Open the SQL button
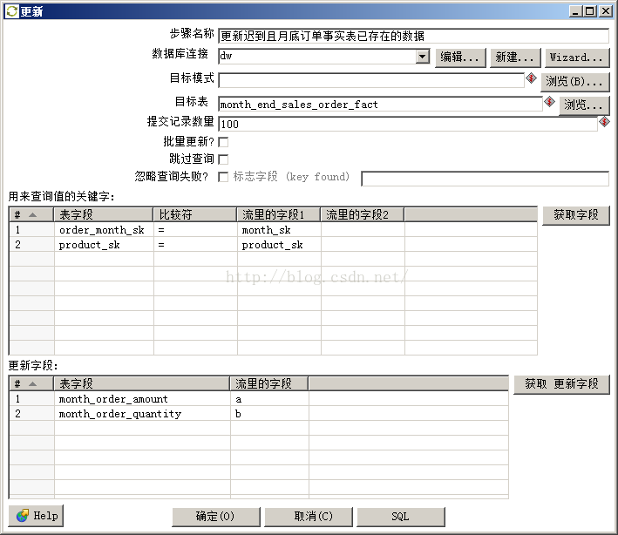 (400, 517)
